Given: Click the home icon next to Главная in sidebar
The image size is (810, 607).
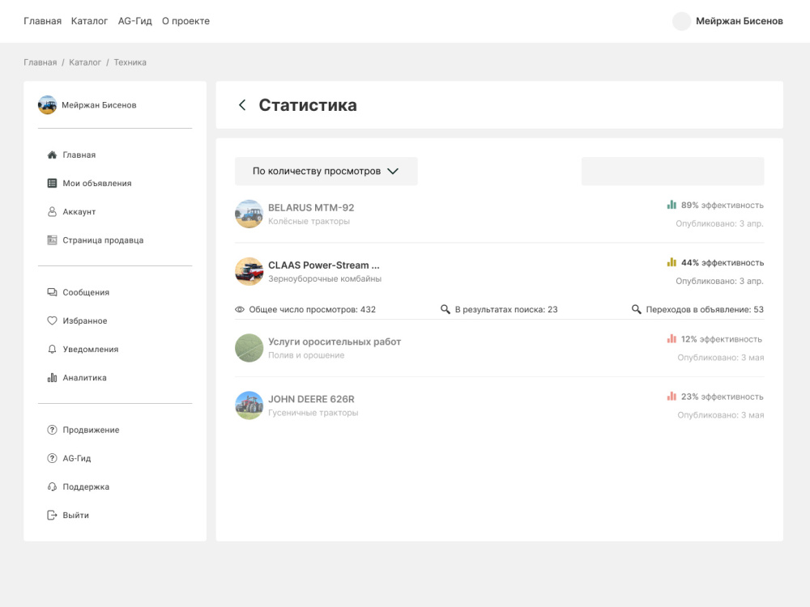Looking at the screenshot, I should (52, 155).
